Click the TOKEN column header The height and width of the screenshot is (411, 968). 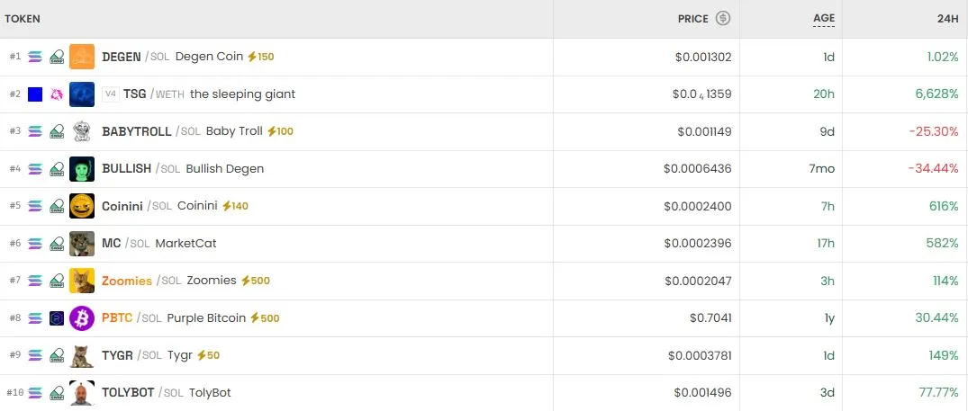(x=23, y=19)
